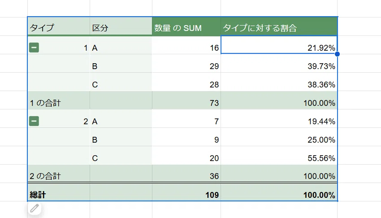
Task: Collapse the type 1 group
Action: coord(34,48)
